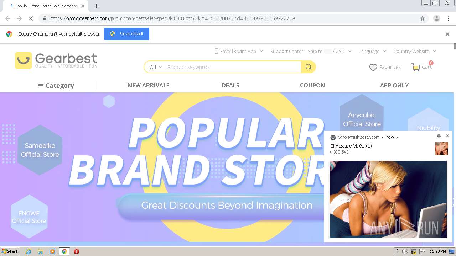Collapse notification with caret next to now
This screenshot has height=256, width=456.
pyautogui.click(x=397, y=138)
